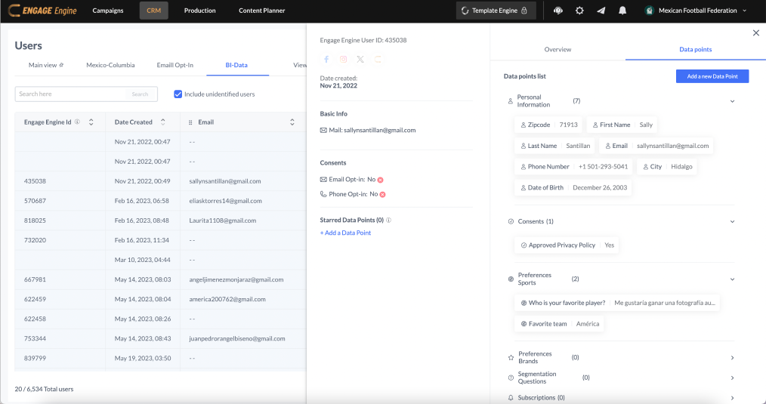Click the Mexican Football Federation avatar icon

coord(649,11)
